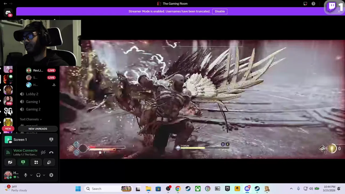Click the LIVE badge next to S... user
This screenshot has height=194, width=345.
click(x=51, y=78)
